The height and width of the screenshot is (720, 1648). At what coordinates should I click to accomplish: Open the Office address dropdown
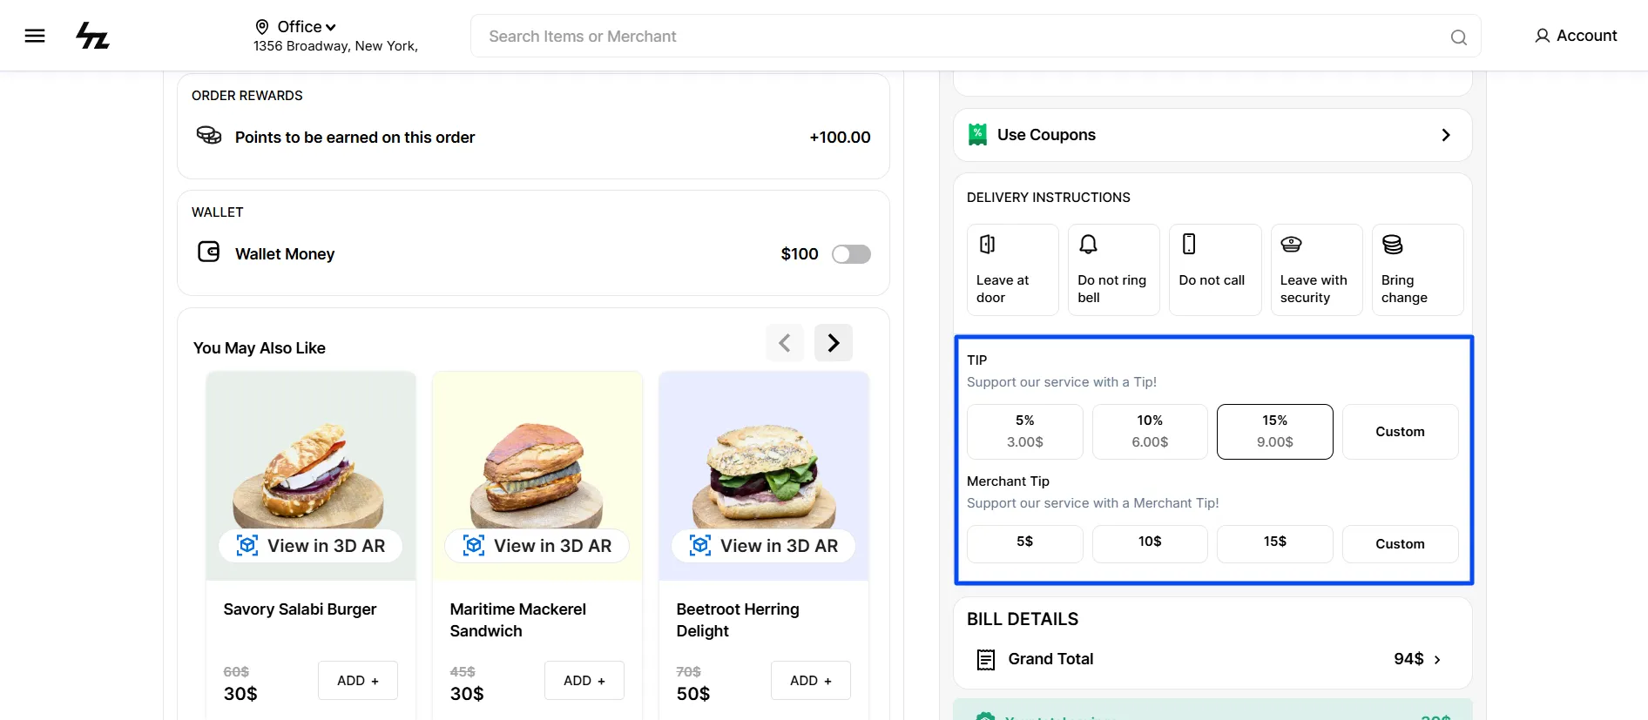pyautogui.click(x=307, y=27)
